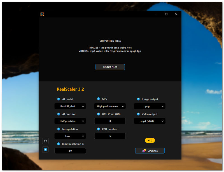Click the CPU number help icon

coord(99,129)
